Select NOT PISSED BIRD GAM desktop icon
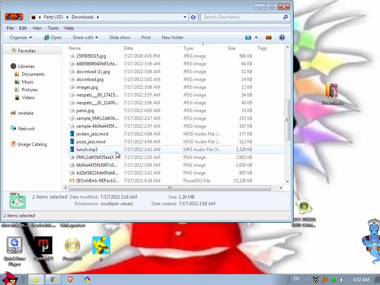 [304, 206]
